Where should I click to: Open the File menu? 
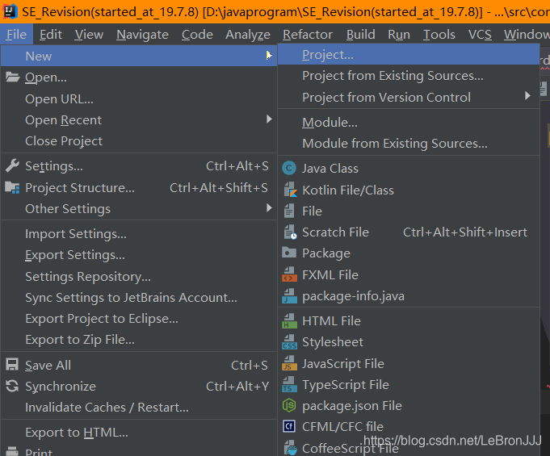[16, 35]
